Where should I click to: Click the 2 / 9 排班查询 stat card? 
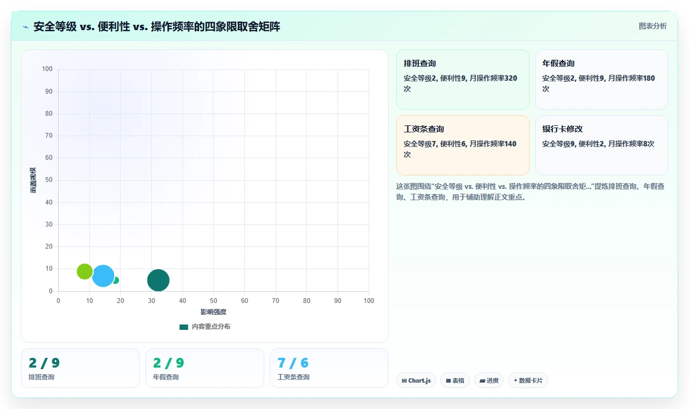(x=80, y=368)
